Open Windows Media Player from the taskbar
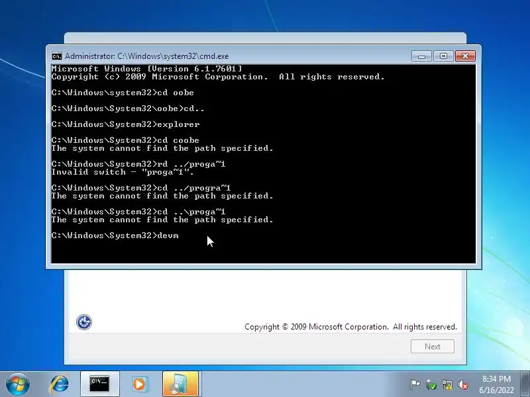 [x=139, y=384]
